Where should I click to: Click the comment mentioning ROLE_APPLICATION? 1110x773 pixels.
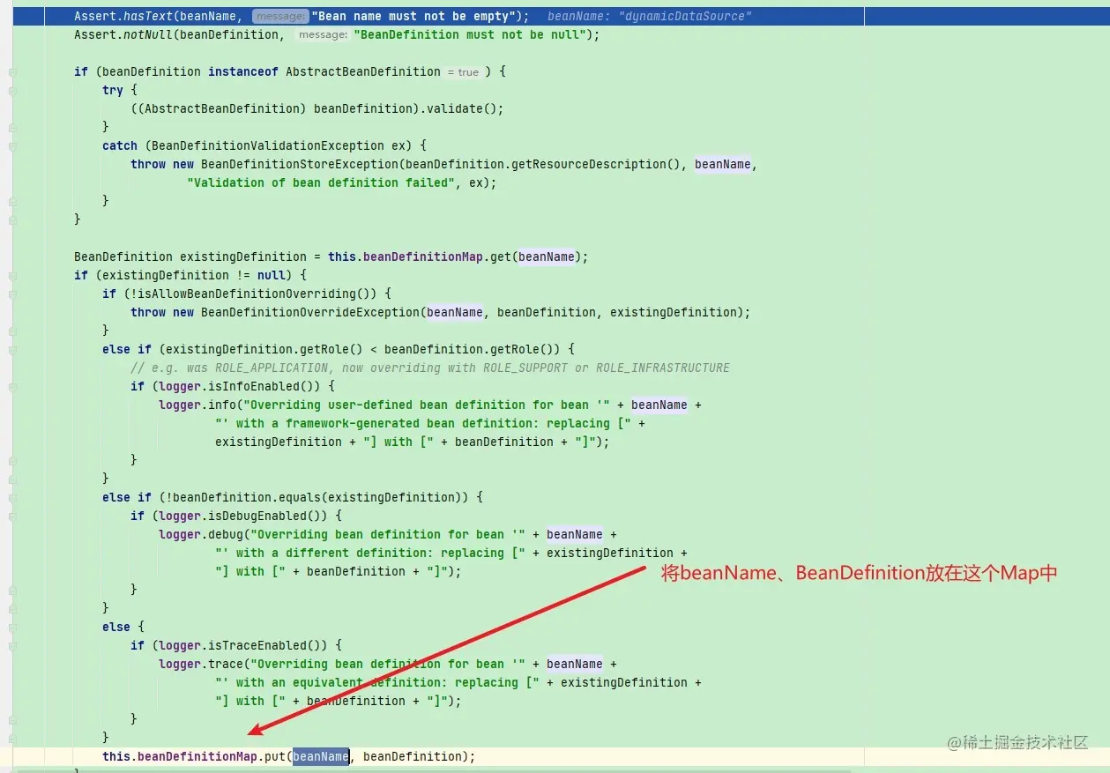[430, 368]
